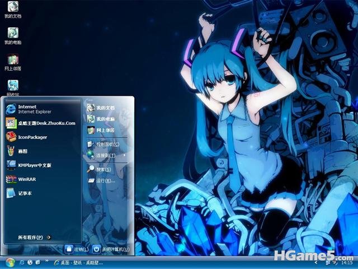Click the Windows Start orb

(10, 263)
